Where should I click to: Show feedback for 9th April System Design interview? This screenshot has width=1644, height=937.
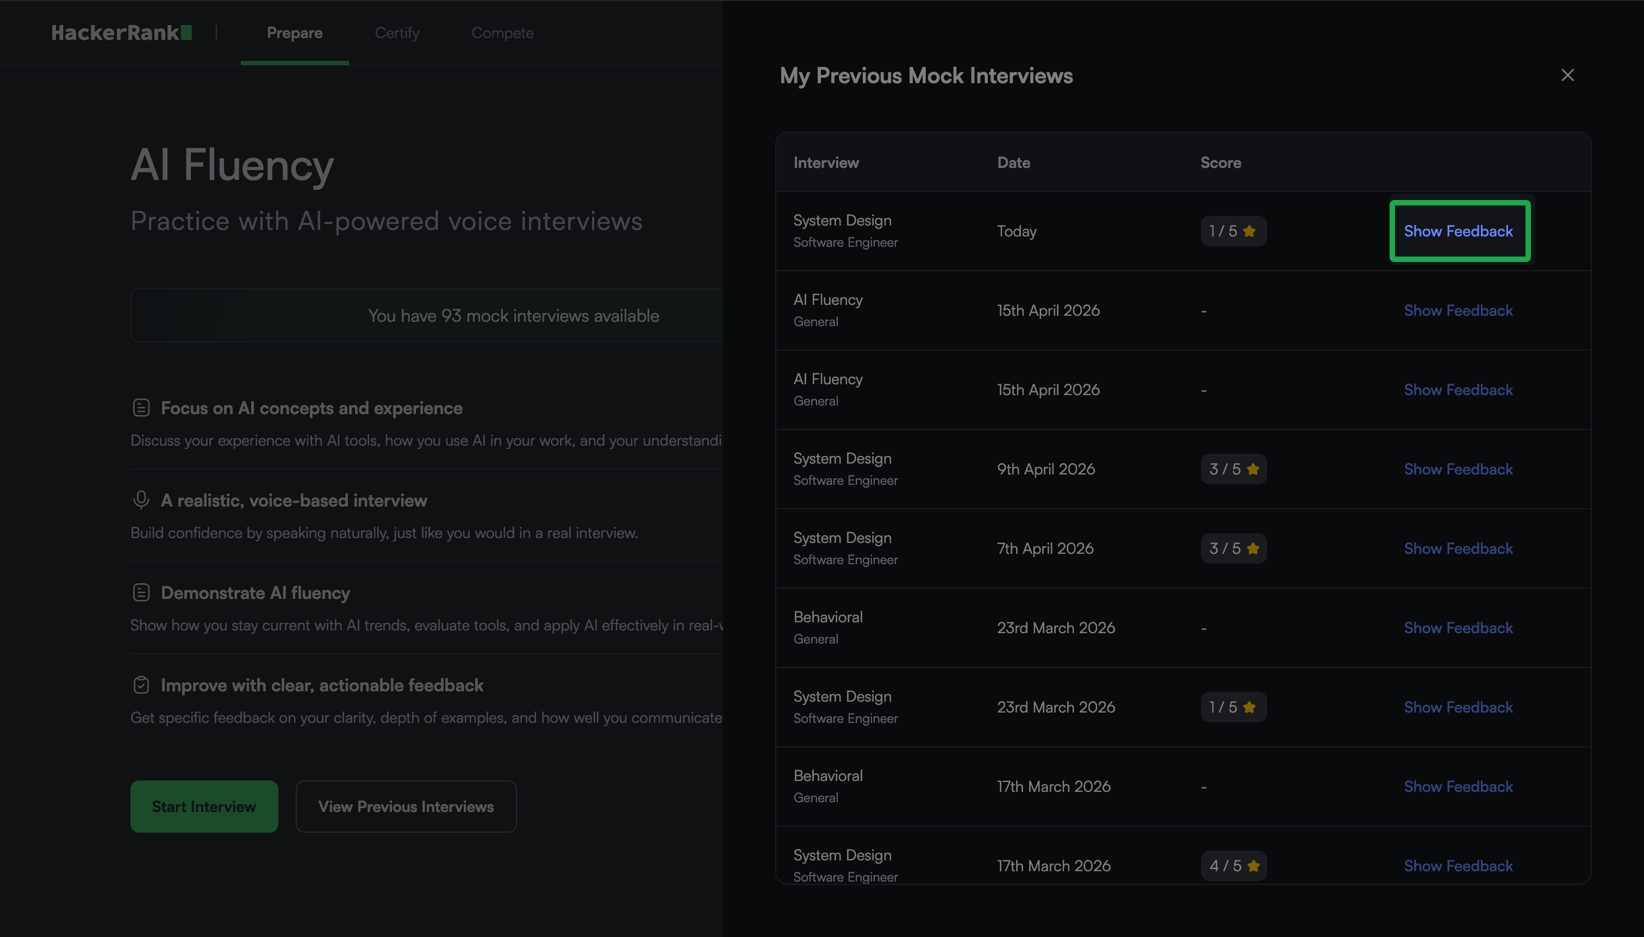(1458, 469)
